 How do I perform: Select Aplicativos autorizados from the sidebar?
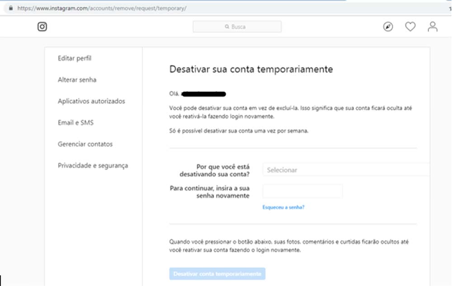tap(91, 101)
